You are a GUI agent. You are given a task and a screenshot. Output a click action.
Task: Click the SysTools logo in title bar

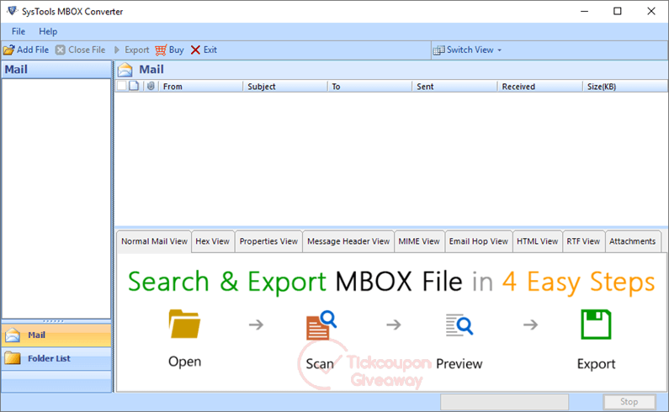[x=12, y=11]
